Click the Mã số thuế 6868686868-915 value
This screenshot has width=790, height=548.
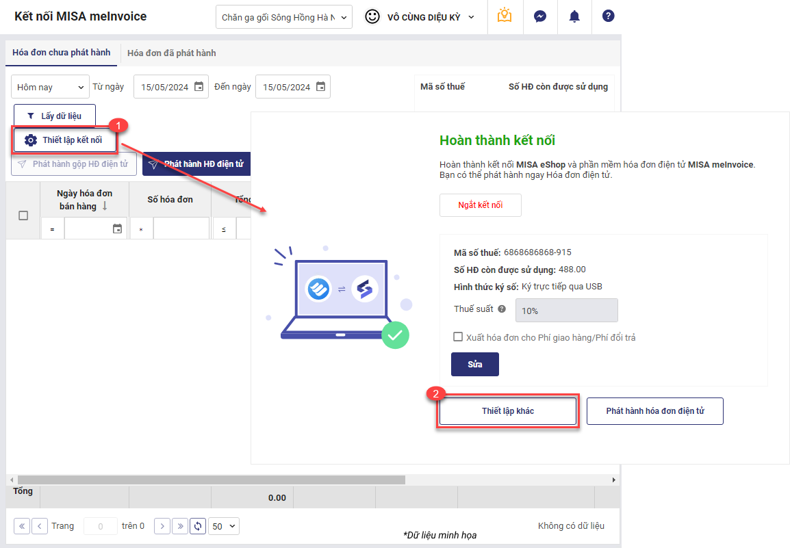pos(537,252)
